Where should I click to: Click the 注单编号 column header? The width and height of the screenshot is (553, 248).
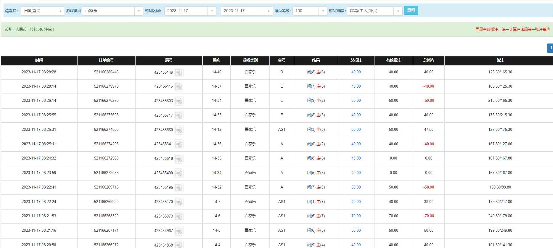click(106, 60)
